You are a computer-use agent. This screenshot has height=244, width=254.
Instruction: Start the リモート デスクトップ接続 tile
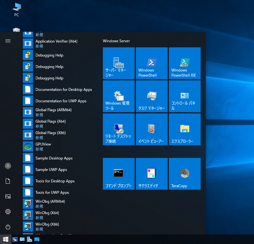118,129
